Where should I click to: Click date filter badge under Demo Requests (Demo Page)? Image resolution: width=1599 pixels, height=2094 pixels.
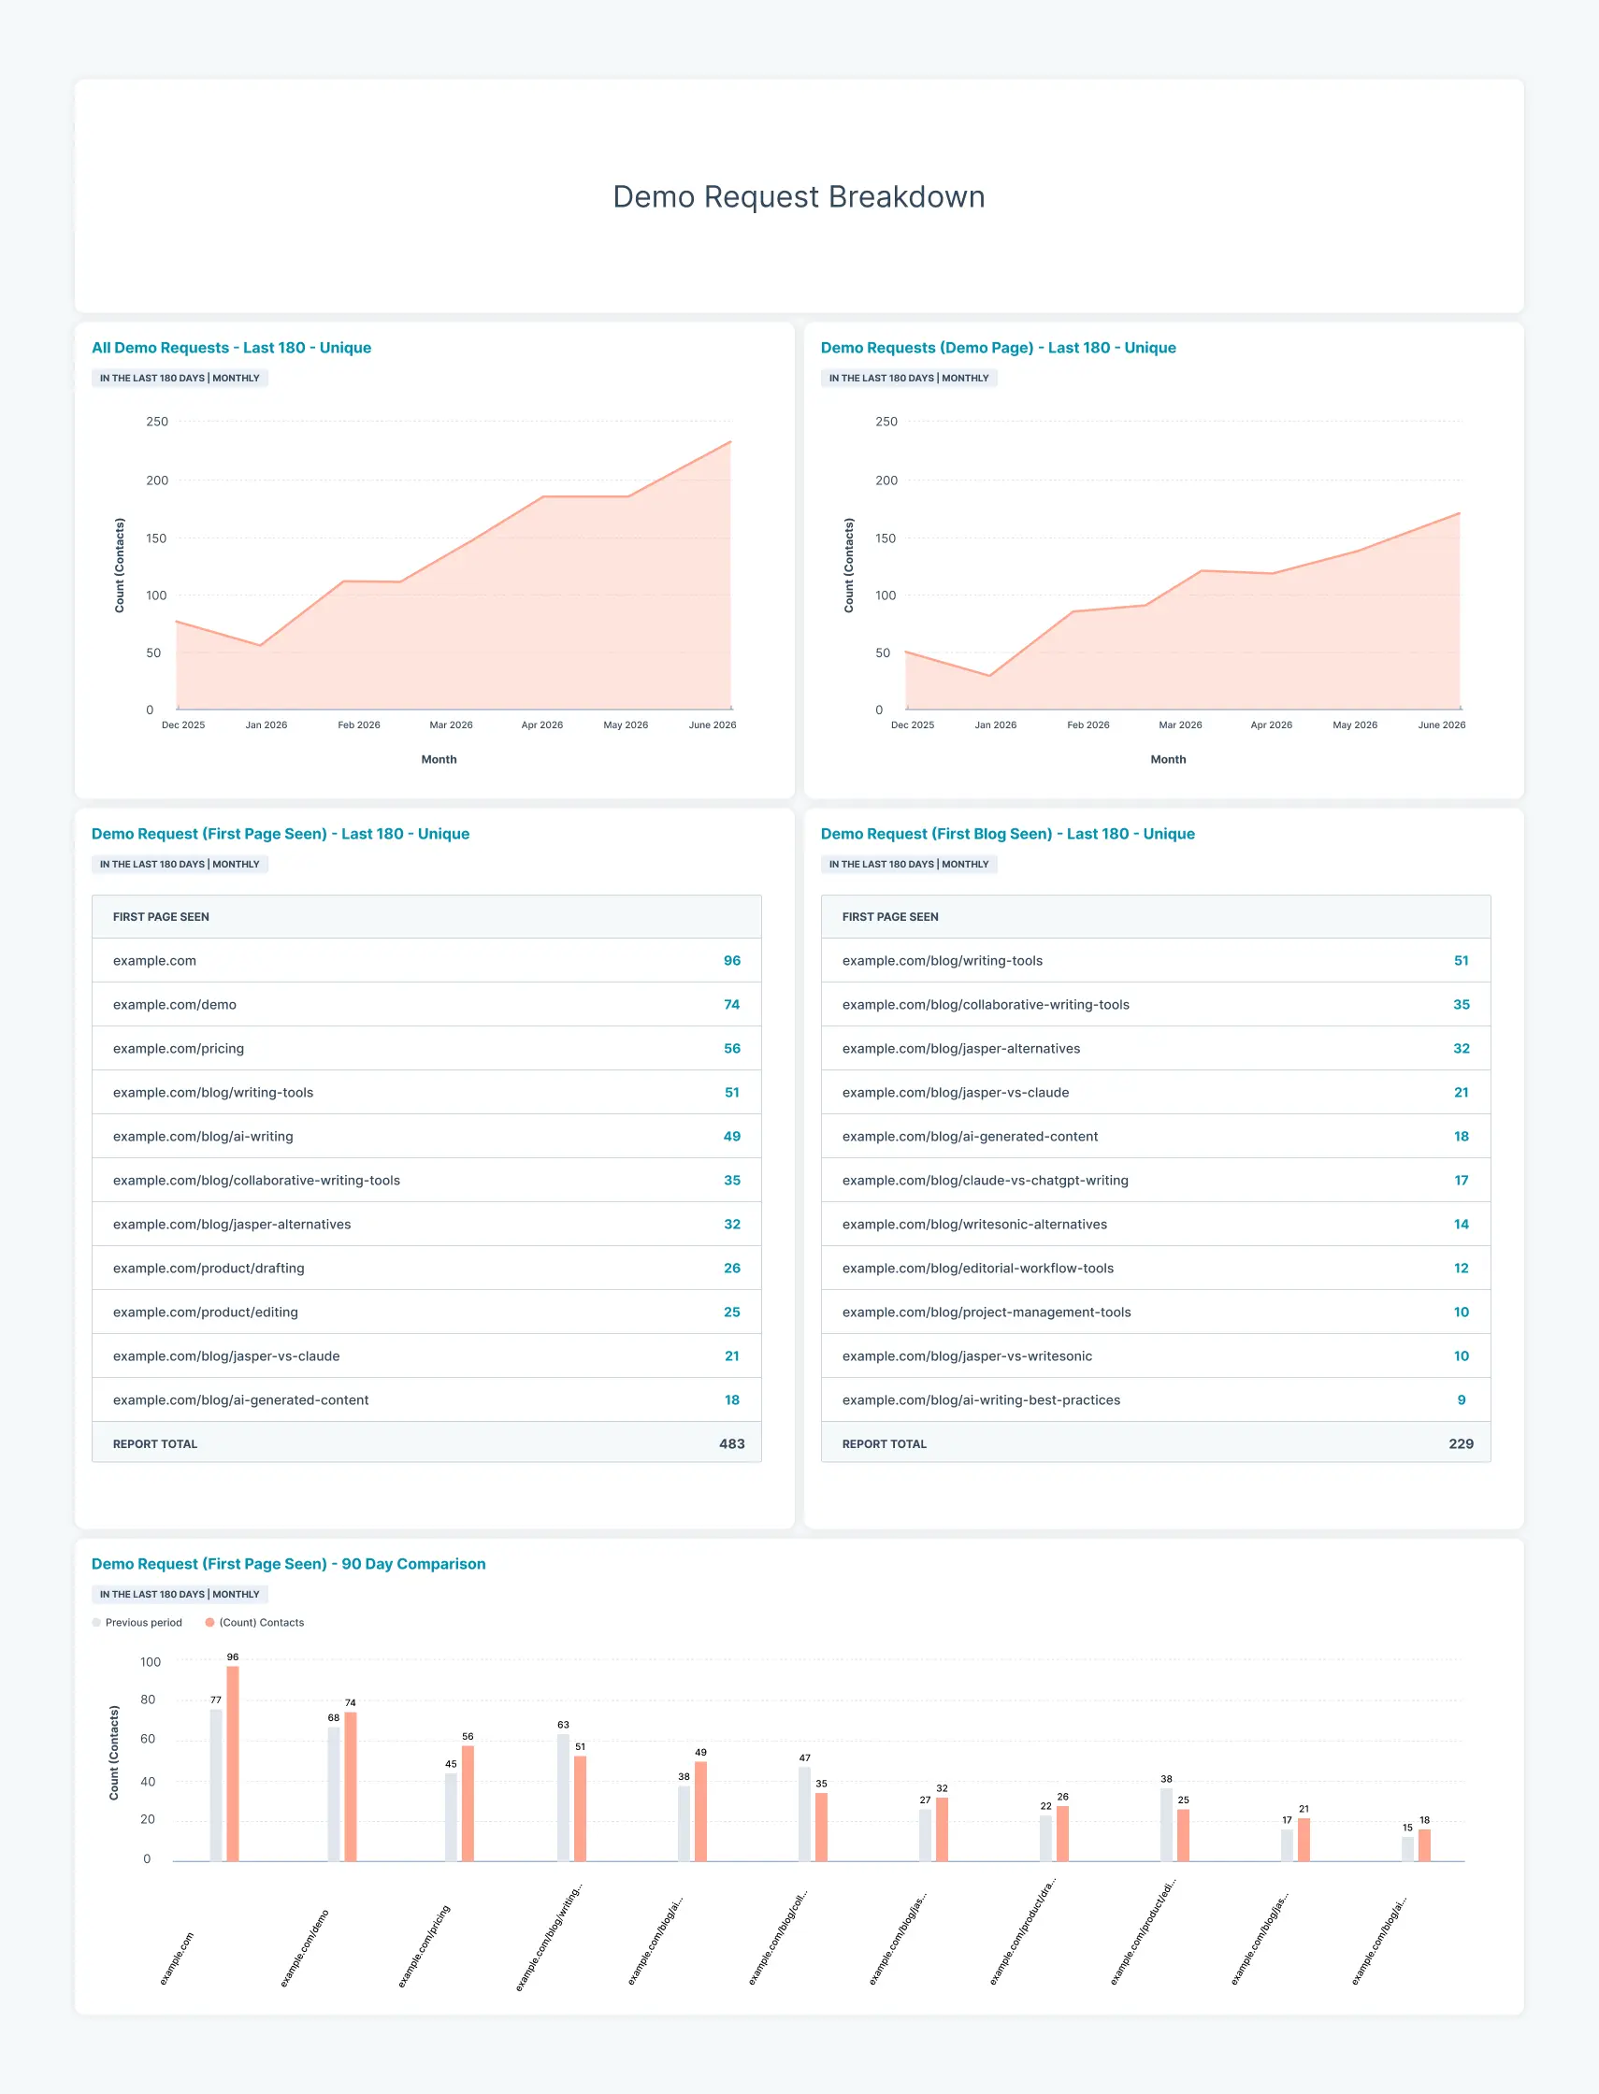[909, 378]
